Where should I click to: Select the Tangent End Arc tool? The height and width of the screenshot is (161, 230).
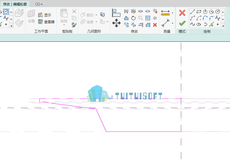click(x=205, y=18)
